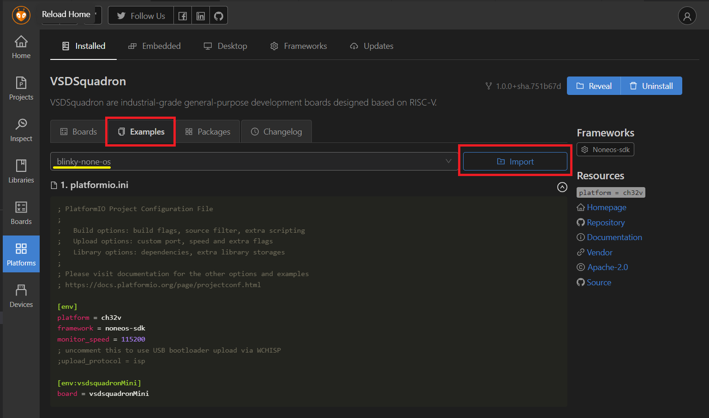Open the Inspect tool
Viewport: 709px width, 418px height.
pos(21,130)
